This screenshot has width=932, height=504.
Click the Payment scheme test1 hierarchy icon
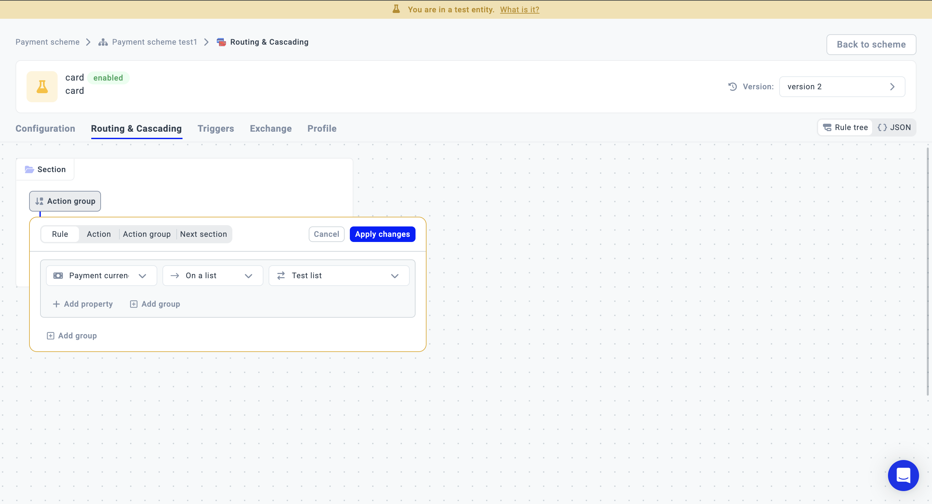(x=103, y=42)
